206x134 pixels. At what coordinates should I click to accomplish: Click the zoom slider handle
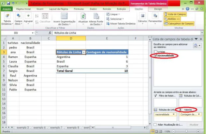tap(186, 131)
